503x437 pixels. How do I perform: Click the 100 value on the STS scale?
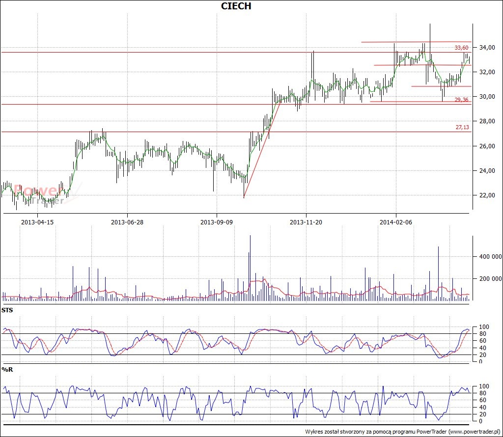click(484, 327)
